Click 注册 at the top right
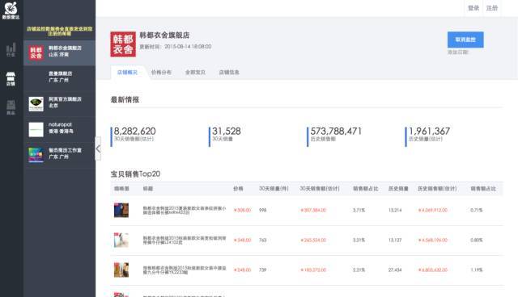The height and width of the screenshot is (297, 518). point(492,8)
